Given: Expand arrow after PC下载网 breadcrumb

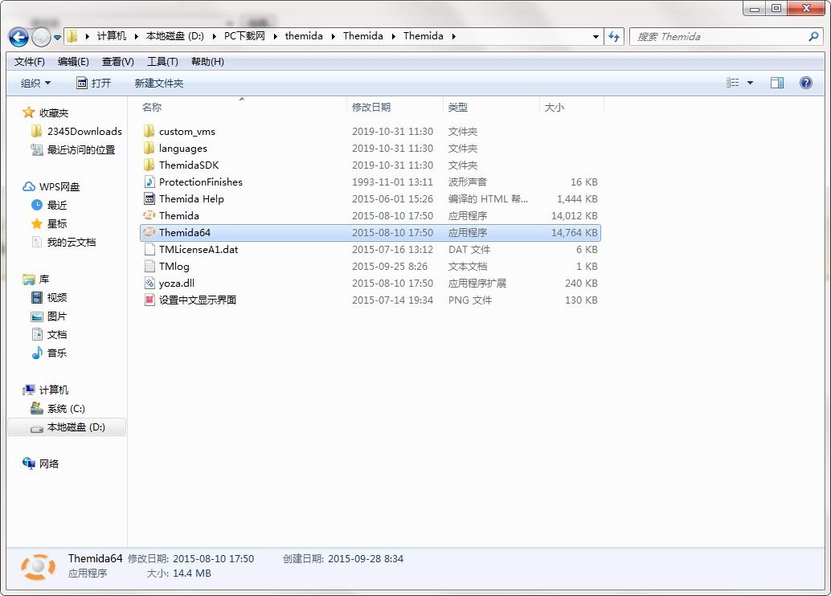Looking at the screenshot, I should [275, 36].
